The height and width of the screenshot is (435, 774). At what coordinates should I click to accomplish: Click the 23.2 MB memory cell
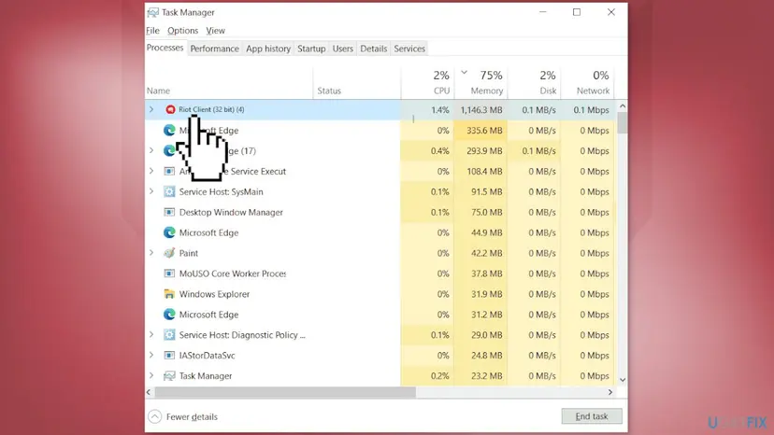point(480,376)
